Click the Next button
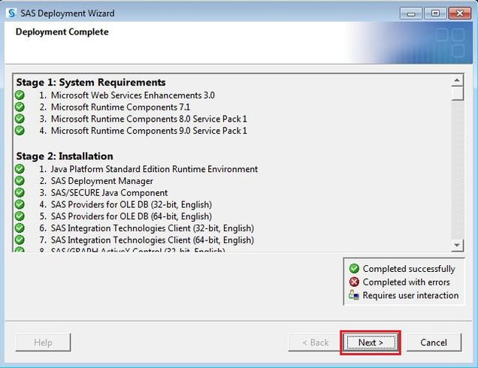Screen dimensions: 478x368 371,342
